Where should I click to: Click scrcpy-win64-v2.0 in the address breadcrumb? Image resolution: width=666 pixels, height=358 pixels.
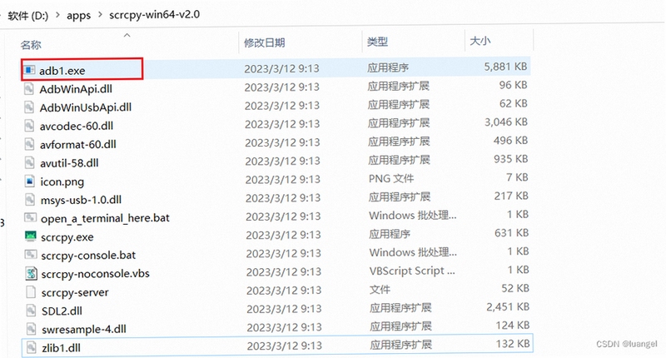[x=154, y=14]
